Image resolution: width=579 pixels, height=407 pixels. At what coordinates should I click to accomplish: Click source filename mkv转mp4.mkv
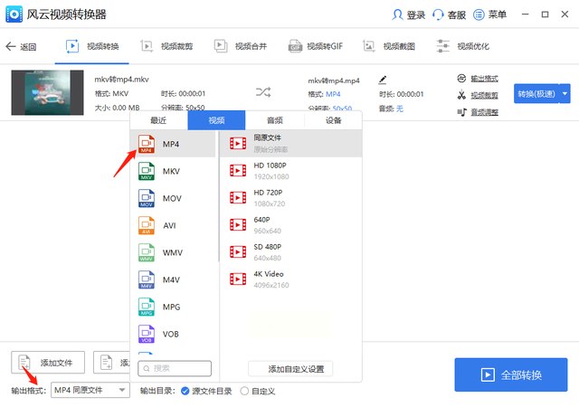(x=121, y=80)
